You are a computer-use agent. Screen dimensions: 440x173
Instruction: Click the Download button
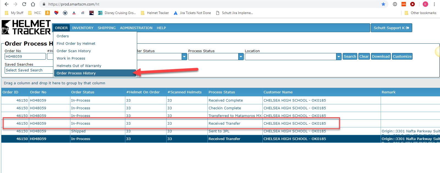click(x=381, y=56)
